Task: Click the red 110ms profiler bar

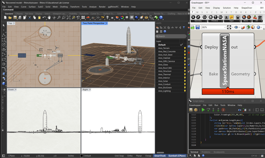Action: pyautogui.click(x=228, y=92)
